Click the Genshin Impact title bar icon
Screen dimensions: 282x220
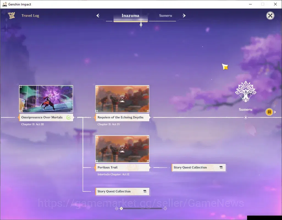click(x=4, y=4)
